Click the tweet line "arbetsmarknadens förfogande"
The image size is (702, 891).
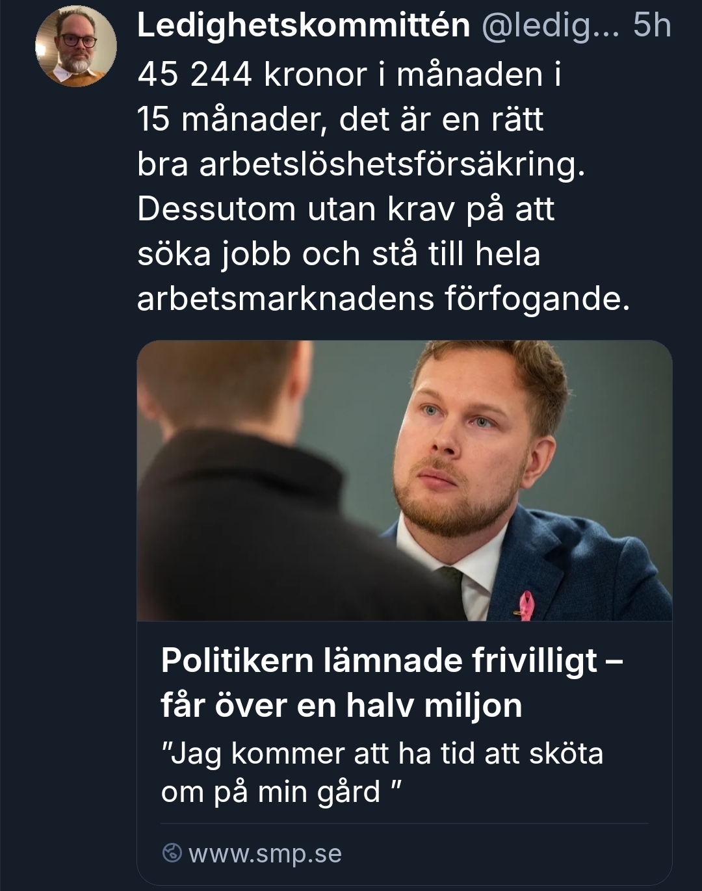(383, 299)
